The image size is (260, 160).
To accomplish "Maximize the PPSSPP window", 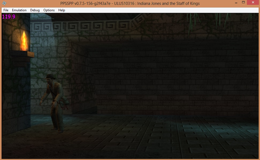I will pyautogui.click(x=243, y=3).
